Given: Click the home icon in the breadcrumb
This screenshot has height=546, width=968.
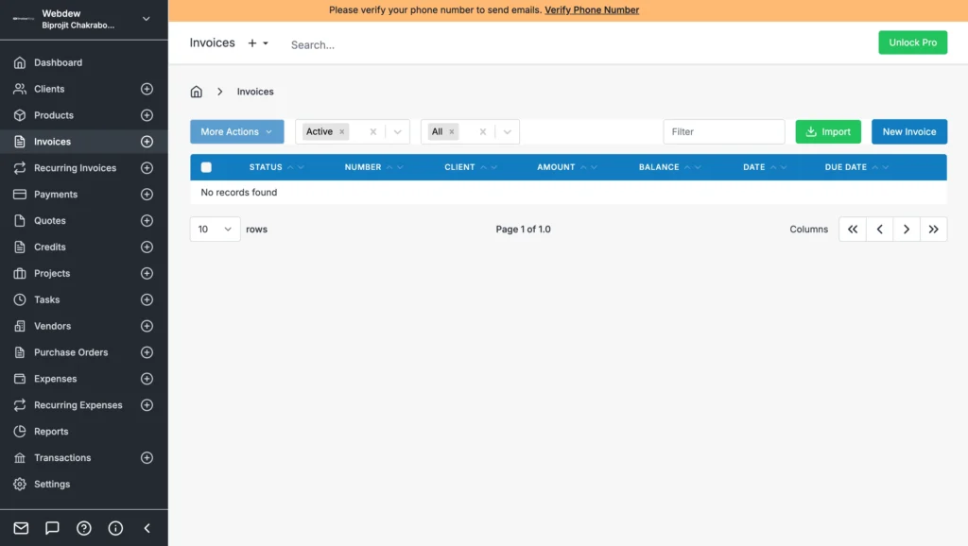Looking at the screenshot, I should tap(196, 91).
